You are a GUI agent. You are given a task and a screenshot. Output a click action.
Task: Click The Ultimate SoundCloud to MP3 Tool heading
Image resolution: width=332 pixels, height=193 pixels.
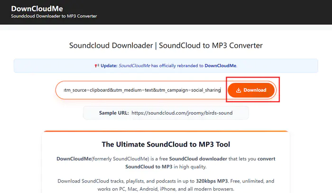coord(166,144)
